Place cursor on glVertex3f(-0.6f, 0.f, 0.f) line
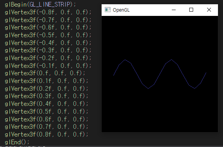The image size is (223, 147). click(x=48, y=28)
